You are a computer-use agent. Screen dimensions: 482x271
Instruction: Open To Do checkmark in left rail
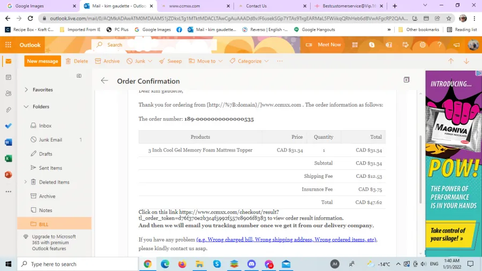[x=8, y=126]
